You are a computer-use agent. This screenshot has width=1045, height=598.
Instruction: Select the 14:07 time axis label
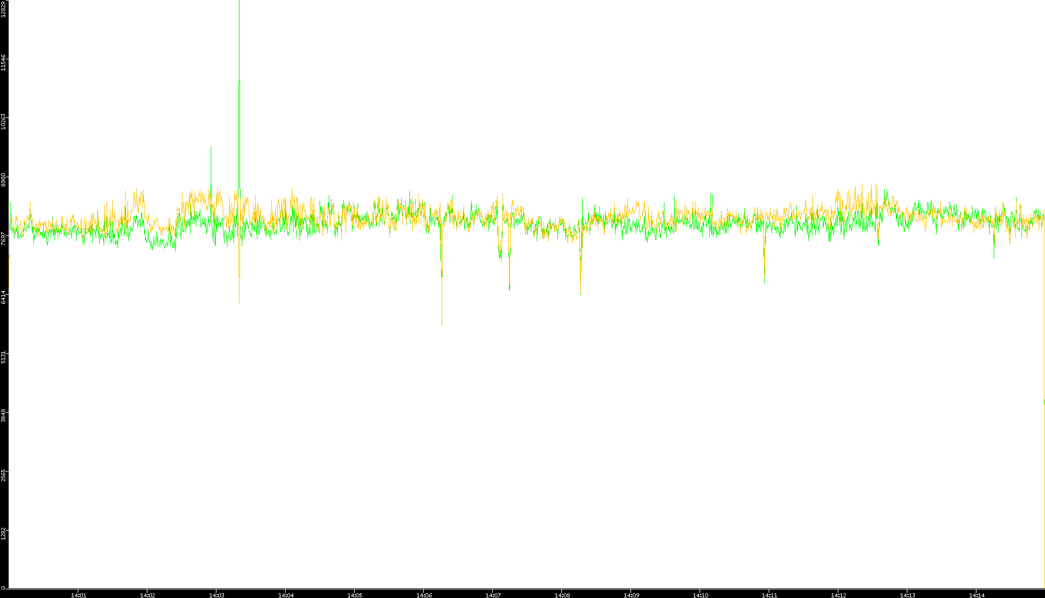tap(493, 595)
